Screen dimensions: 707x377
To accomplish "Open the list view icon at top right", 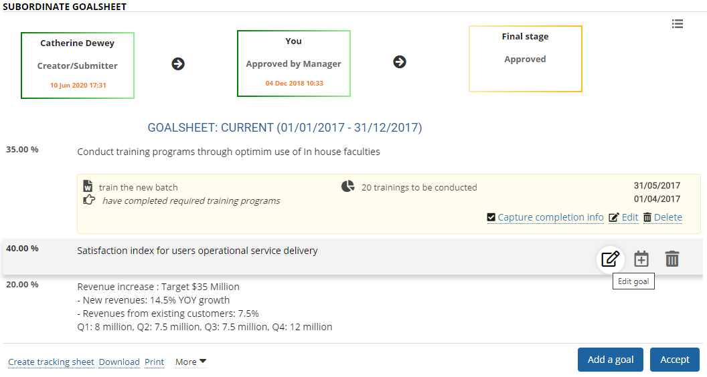I will click(678, 24).
